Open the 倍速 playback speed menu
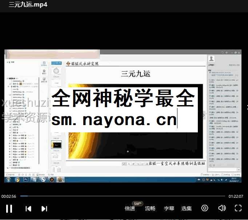The width and height of the screenshot is (248, 220). (x=130, y=208)
